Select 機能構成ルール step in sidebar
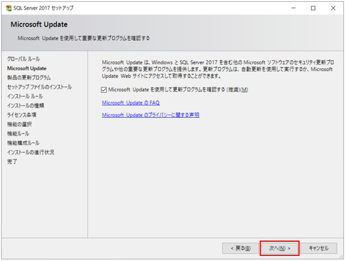 23,143
